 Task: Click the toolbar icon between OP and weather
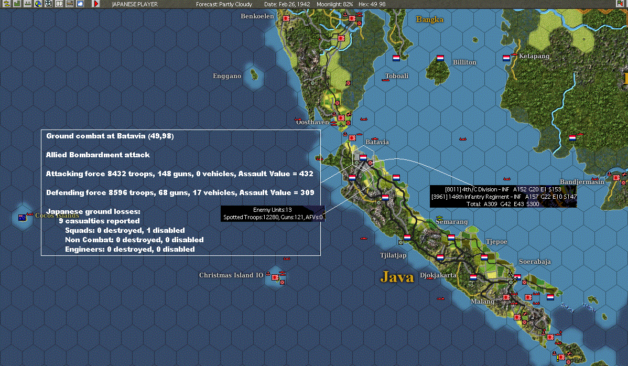coord(69,4)
